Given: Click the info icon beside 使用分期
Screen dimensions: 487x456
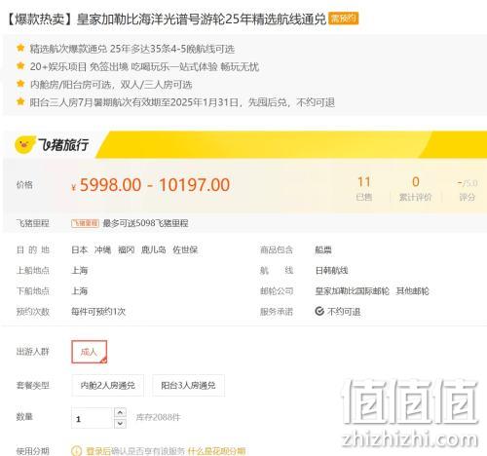Looking at the screenshot, I should click(76, 451).
